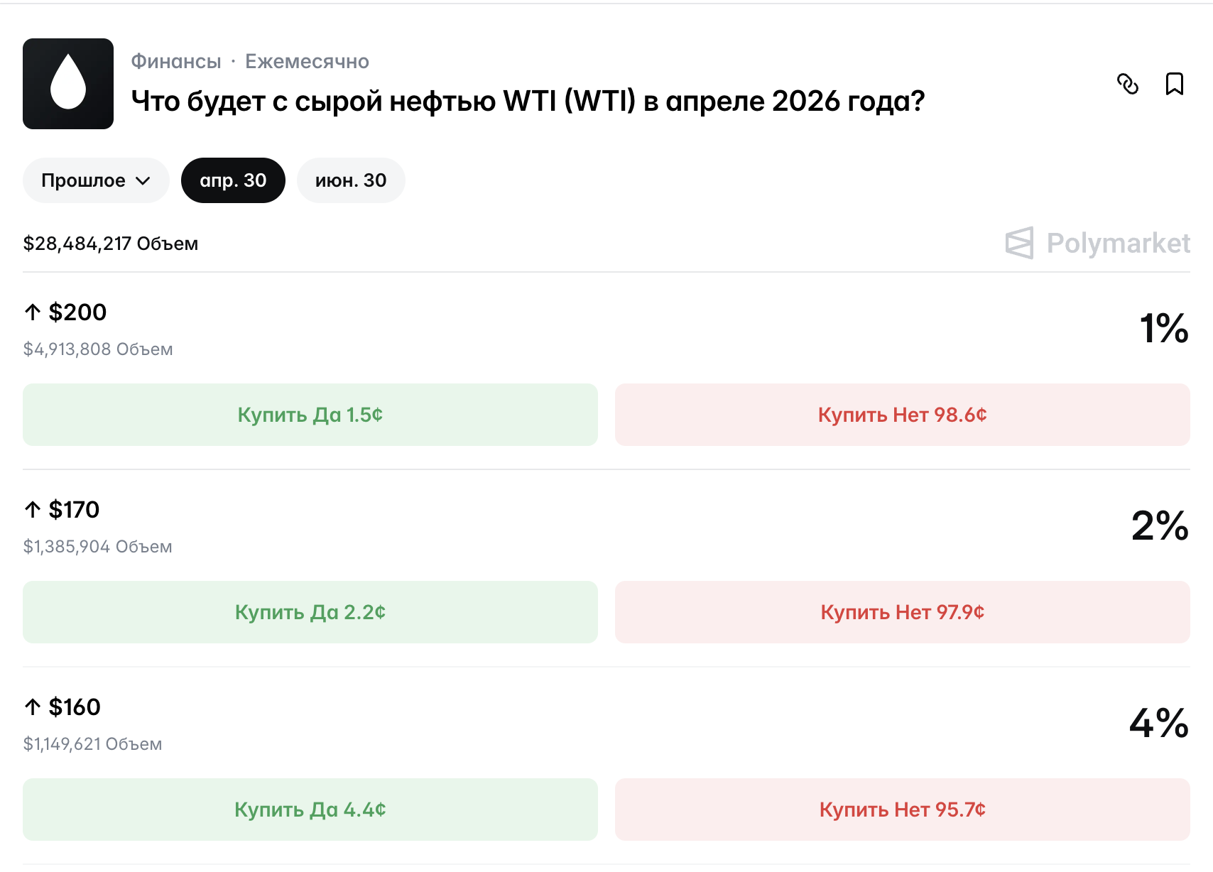Buy No at 97.9¢ for $170

click(x=902, y=612)
